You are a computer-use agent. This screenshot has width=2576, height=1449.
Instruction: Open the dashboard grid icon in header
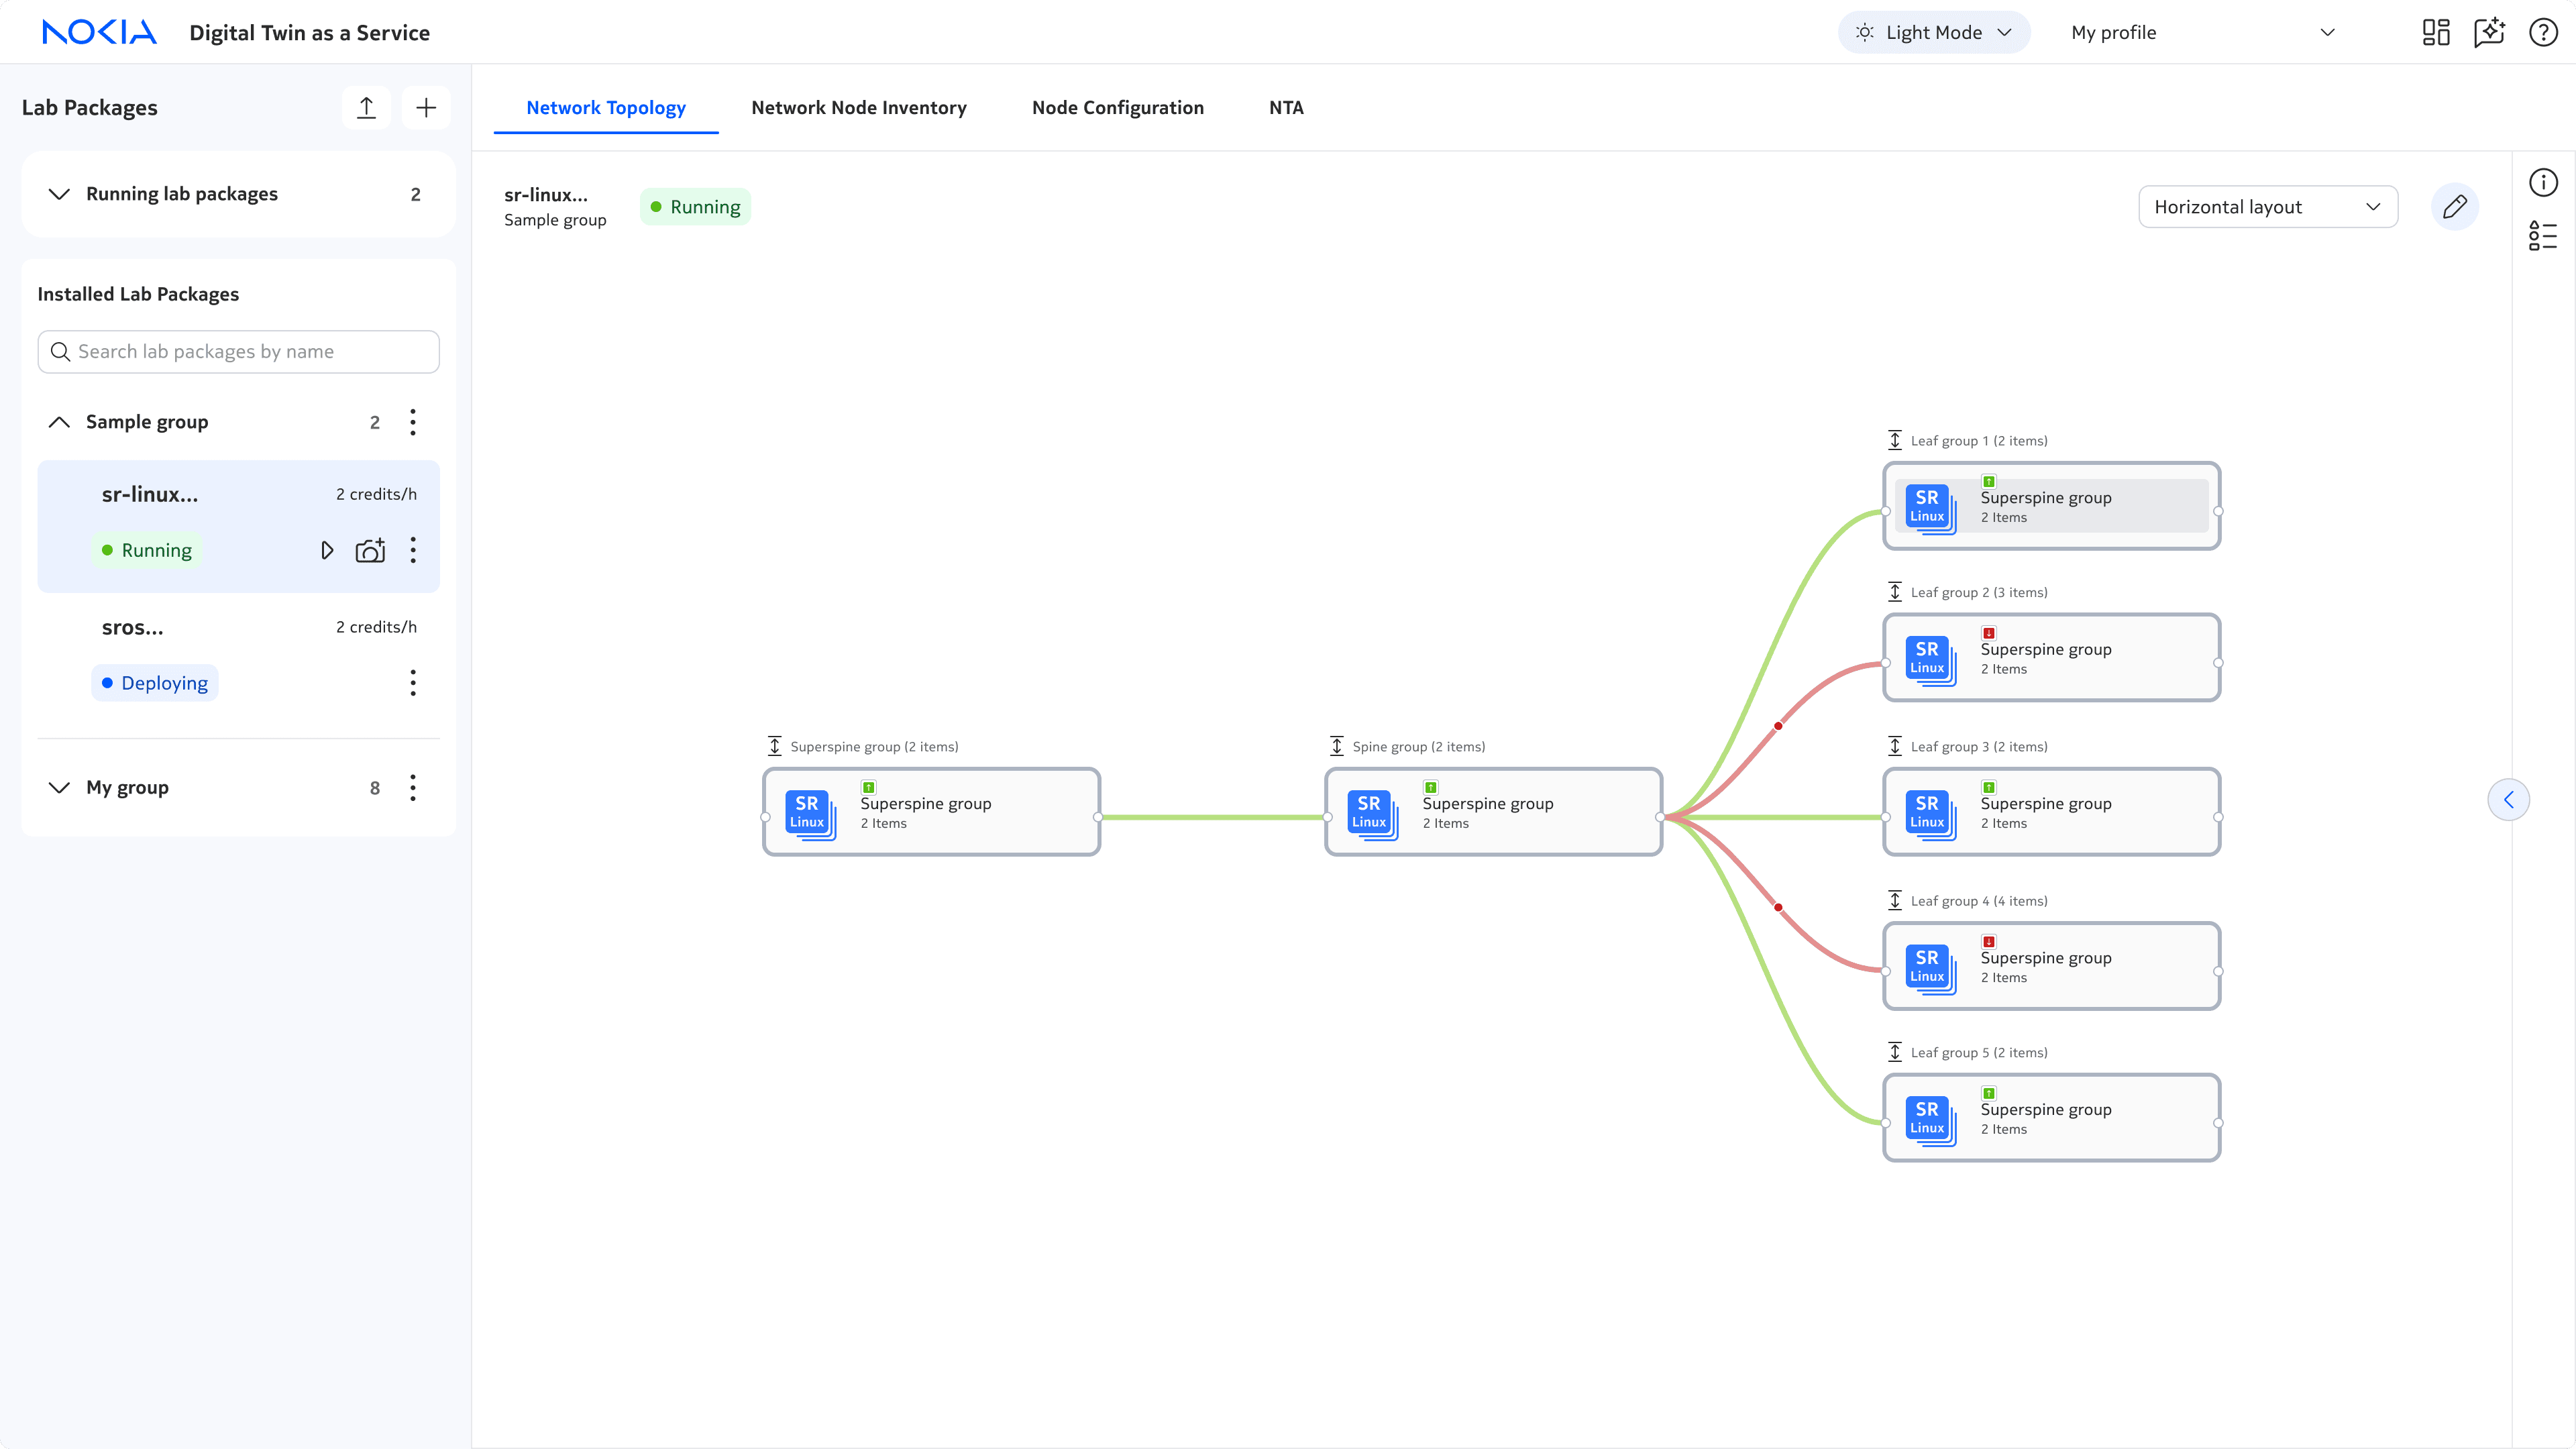click(2436, 33)
